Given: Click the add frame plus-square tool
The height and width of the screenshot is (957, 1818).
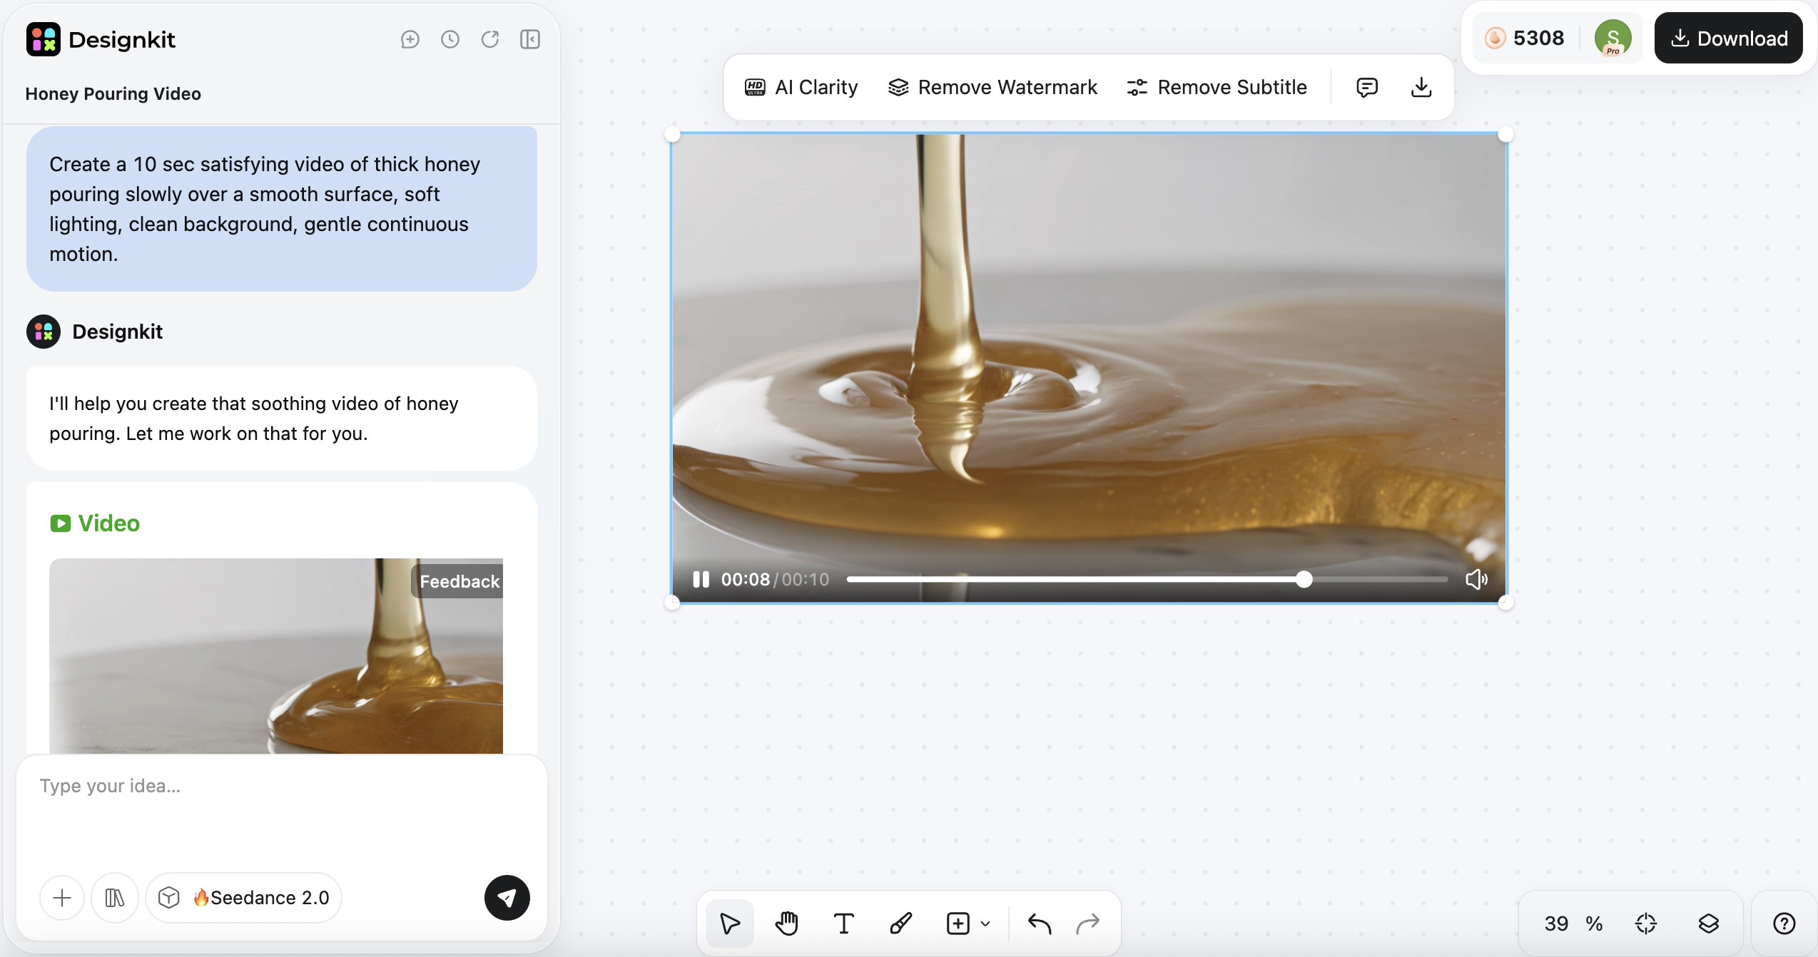Looking at the screenshot, I should [x=958, y=923].
